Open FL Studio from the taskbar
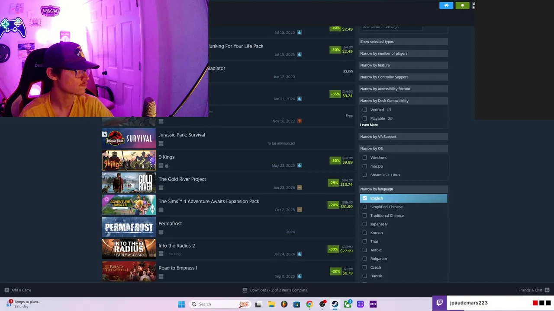The width and height of the screenshot is (554, 311). (x=284, y=304)
